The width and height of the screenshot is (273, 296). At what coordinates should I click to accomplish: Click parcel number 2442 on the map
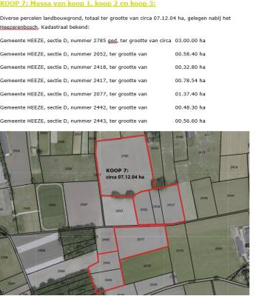(107, 263)
